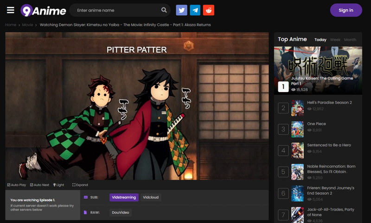Click the One Piece poster thumbnail
The height and width of the screenshot is (223, 371).
tap(297, 130)
